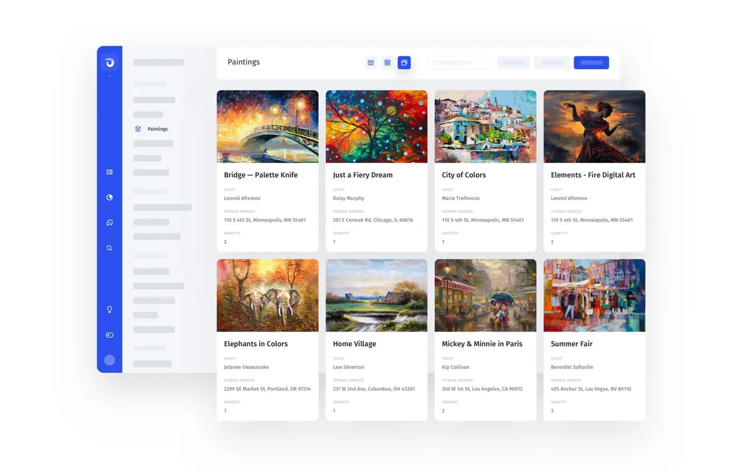Click credit name "Maria Trofimova"
743x472 pixels.
click(460, 198)
